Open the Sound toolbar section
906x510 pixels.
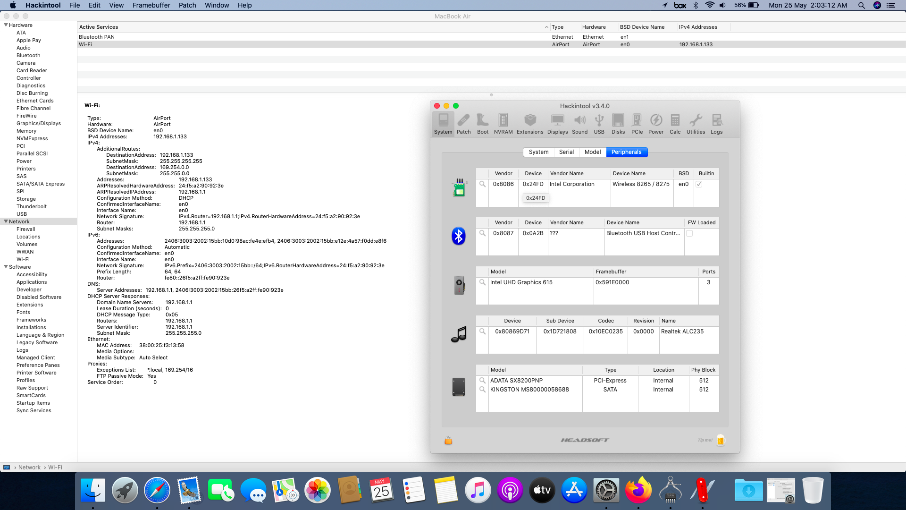coord(580,124)
